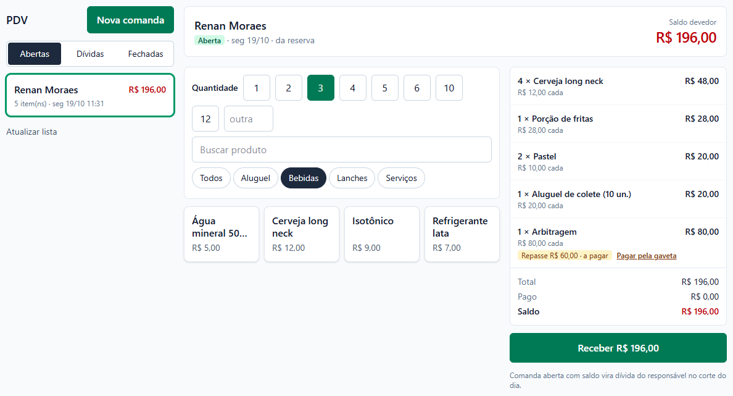
Task: Click Pagar pela gaveta link
Action: click(x=646, y=256)
